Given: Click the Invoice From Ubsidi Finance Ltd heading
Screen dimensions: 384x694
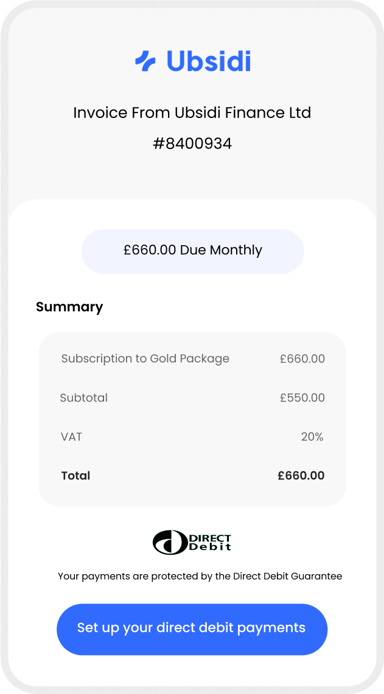Looking at the screenshot, I should (192, 113).
